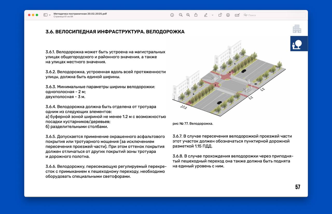Select the highlight pen tool
The width and height of the screenshot is (332, 214).
(206, 15)
